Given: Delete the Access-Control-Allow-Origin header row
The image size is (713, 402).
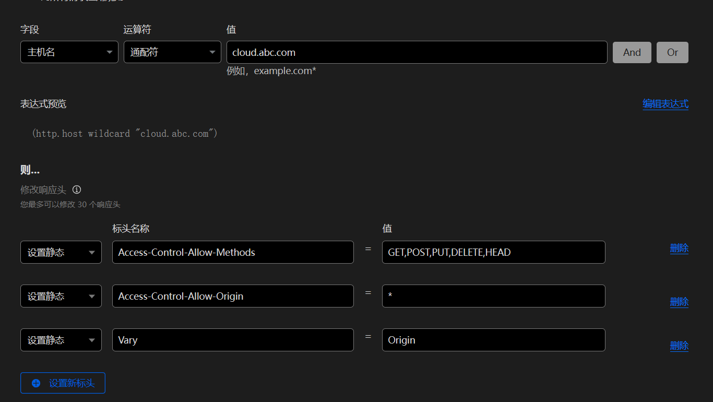Looking at the screenshot, I should (x=679, y=302).
